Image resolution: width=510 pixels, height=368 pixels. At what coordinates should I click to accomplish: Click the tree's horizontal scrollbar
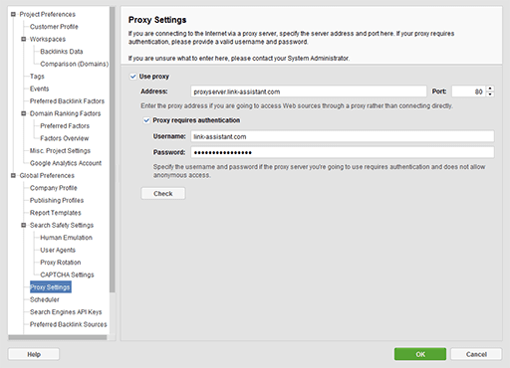58,337
